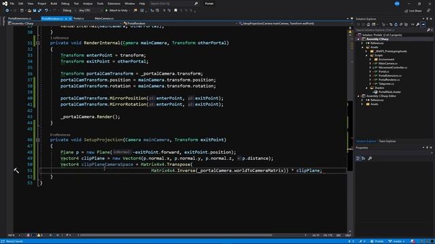Viewport: 435px width, 244px height.
Task: Expand the Environment folder
Action: tap(370, 60)
